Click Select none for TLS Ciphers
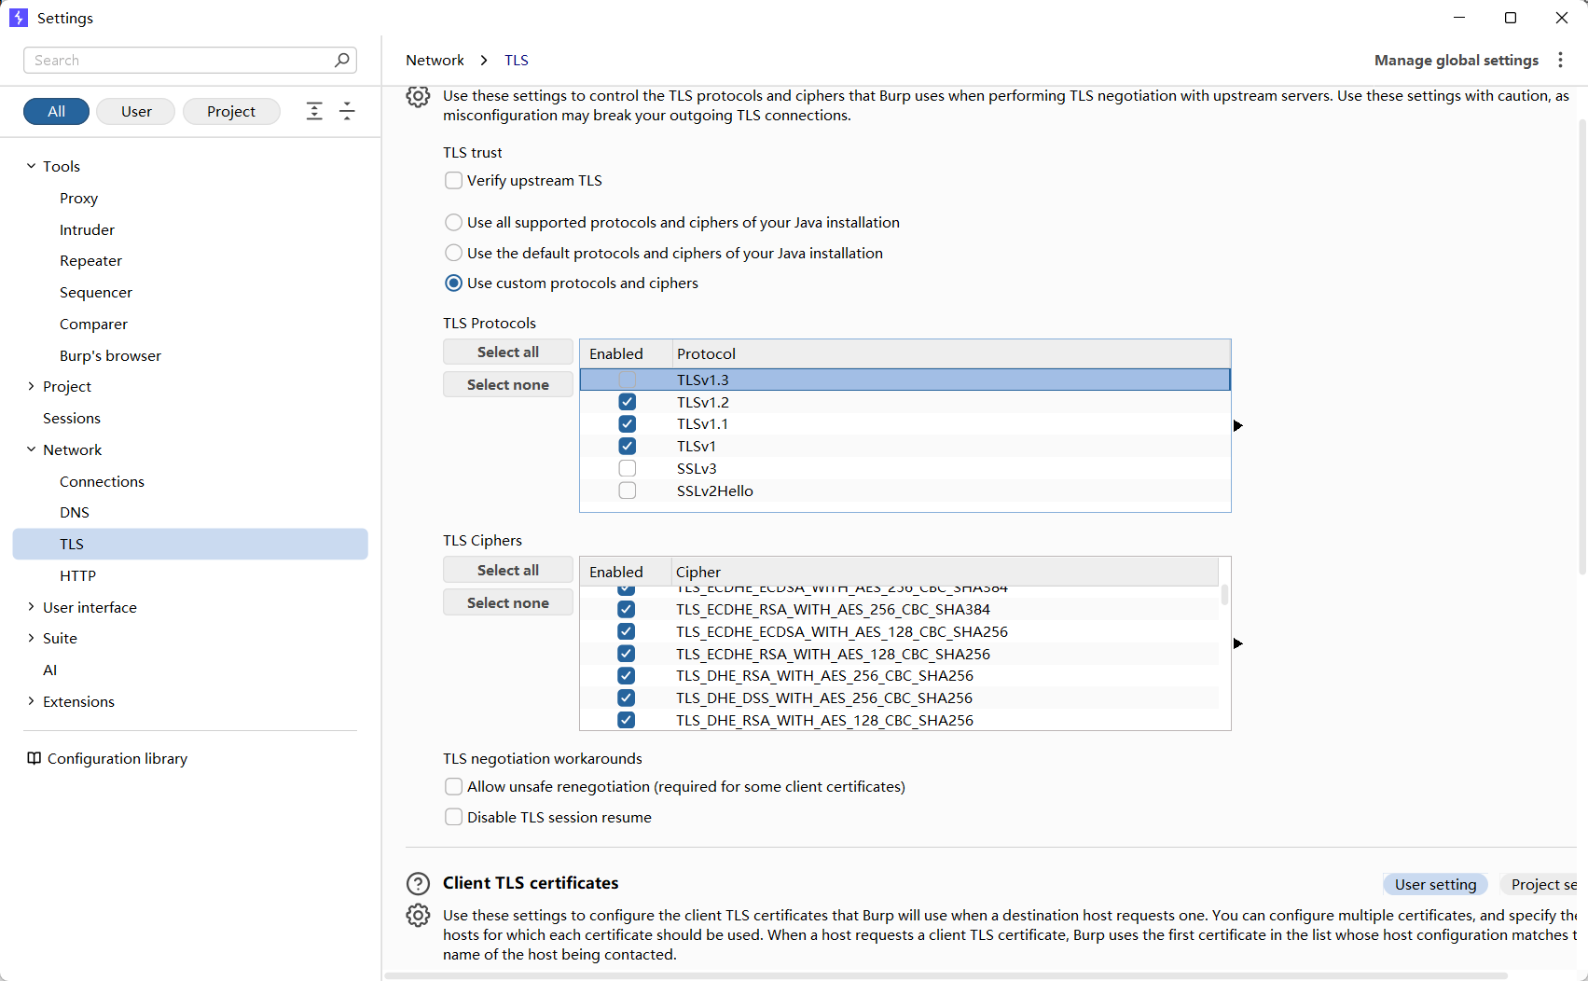This screenshot has width=1588, height=981. 508,602
